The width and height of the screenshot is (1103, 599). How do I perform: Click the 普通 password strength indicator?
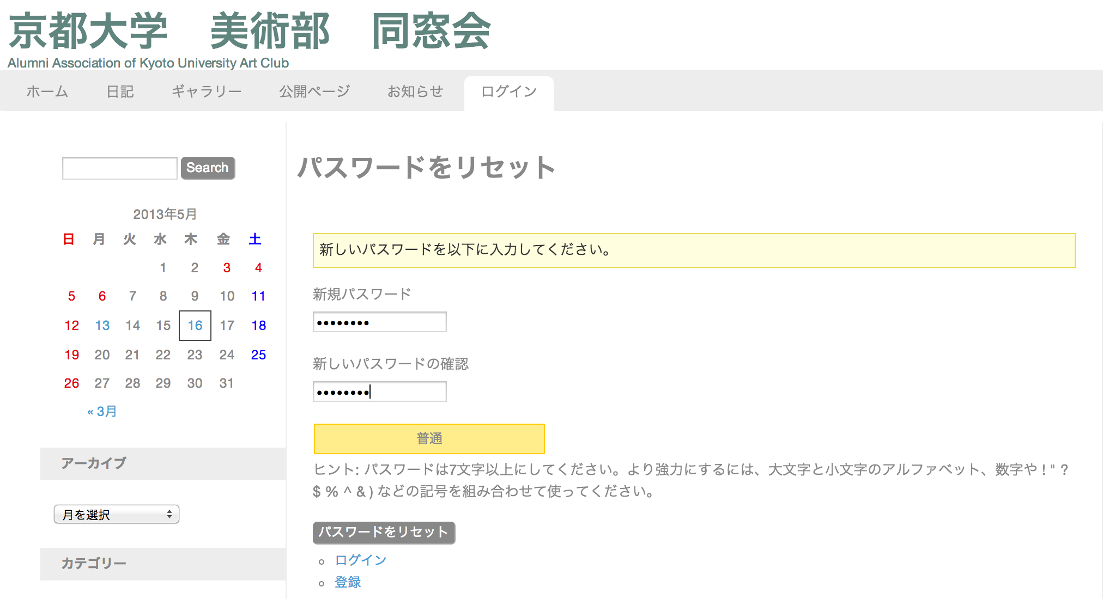429,439
